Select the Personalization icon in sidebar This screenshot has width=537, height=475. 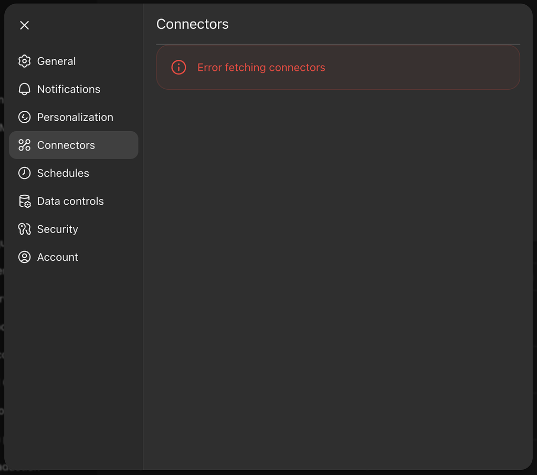[x=24, y=117]
